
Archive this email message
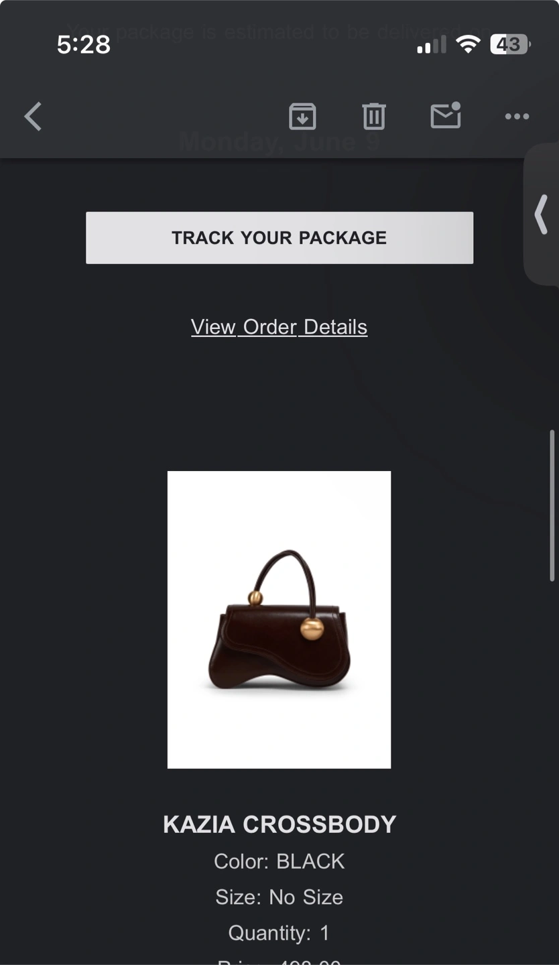pyautogui.click(x=302, y=117)
